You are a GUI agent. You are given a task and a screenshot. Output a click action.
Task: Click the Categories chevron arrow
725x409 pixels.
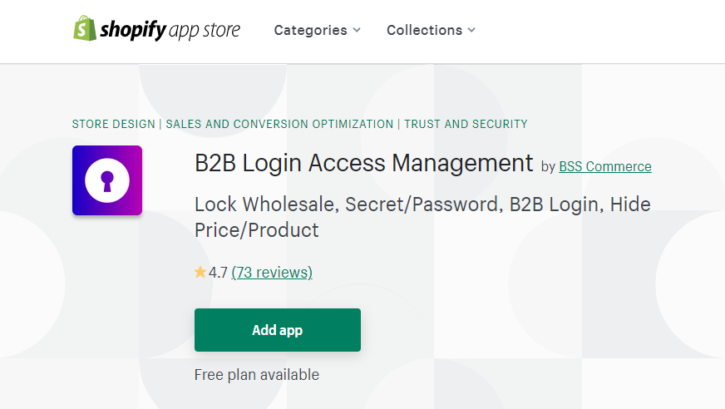(357, 30)
